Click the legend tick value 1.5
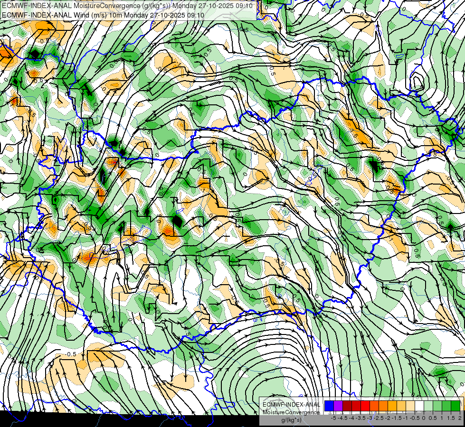 [x=451, y=418]
